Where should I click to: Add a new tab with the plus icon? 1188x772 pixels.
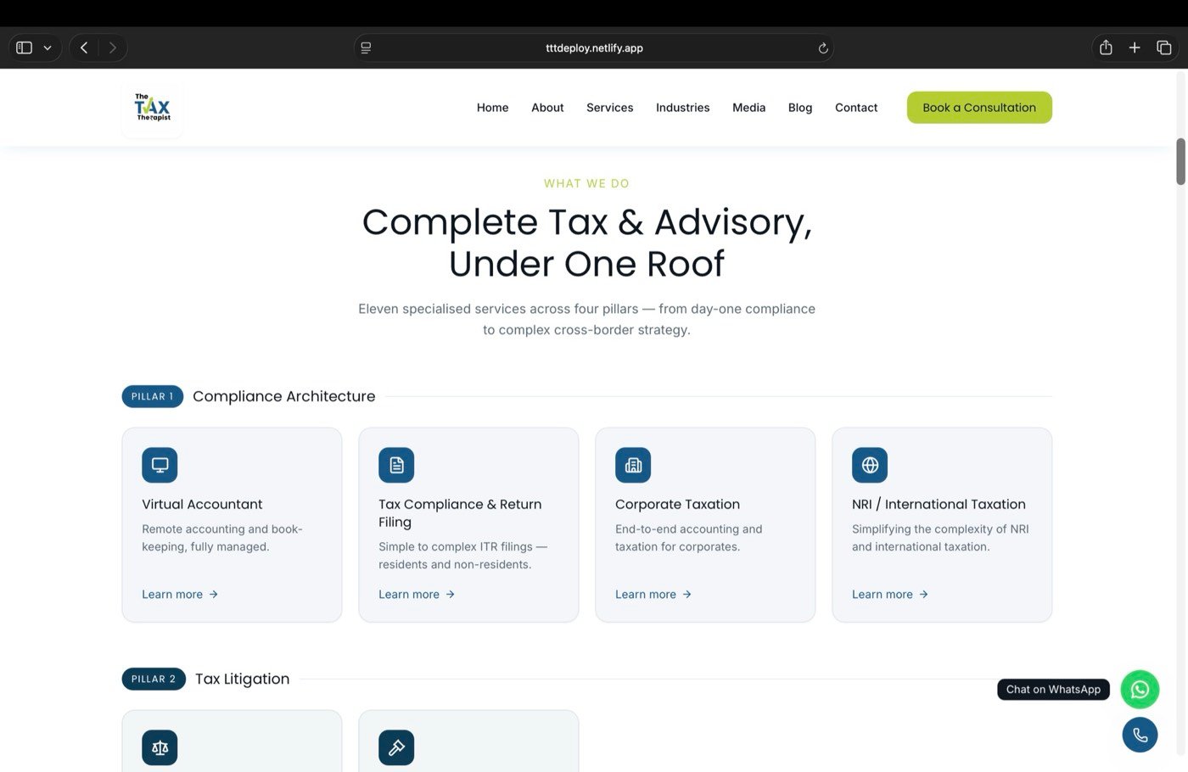point(1135,48)
